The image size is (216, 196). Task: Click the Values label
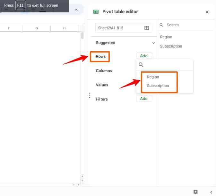click(102, 85)
